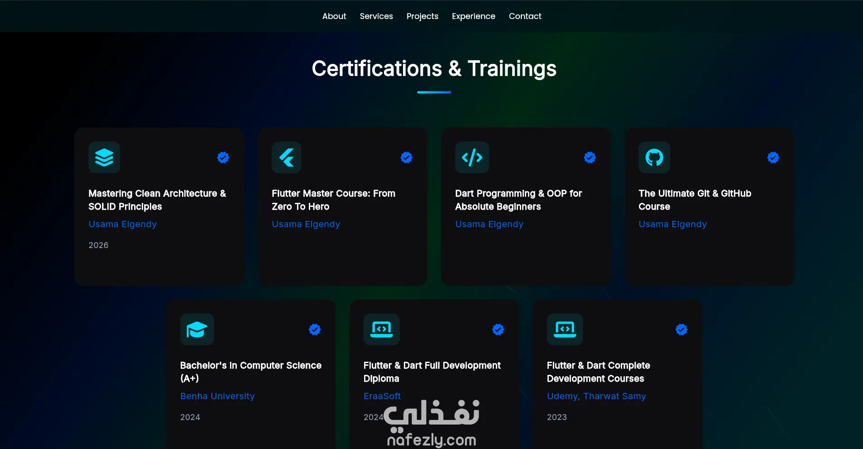Image resolution: width=863 pixels, height=449 pixels.
Task: Click verified badge on Dart Programming card
Action: (x=590, y=158)
